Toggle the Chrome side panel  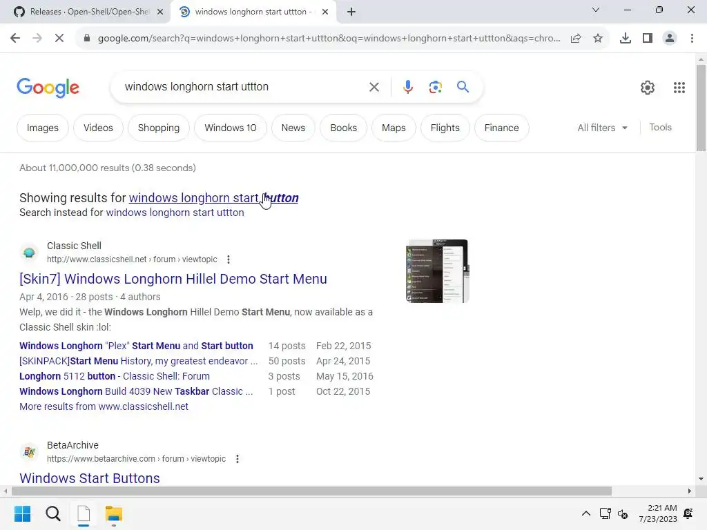pyautogui.click(x=648, y=39)
